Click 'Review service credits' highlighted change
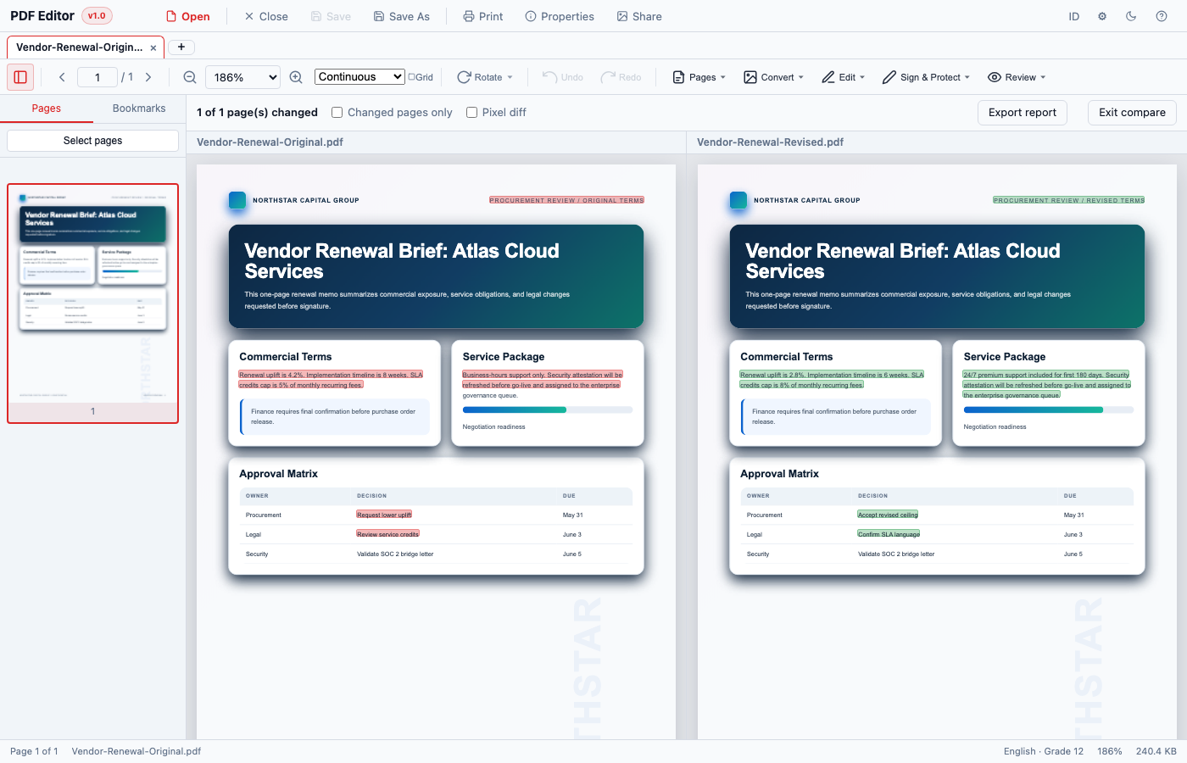The width and height of the screenshot is (1187, 763). pos(387,534)
